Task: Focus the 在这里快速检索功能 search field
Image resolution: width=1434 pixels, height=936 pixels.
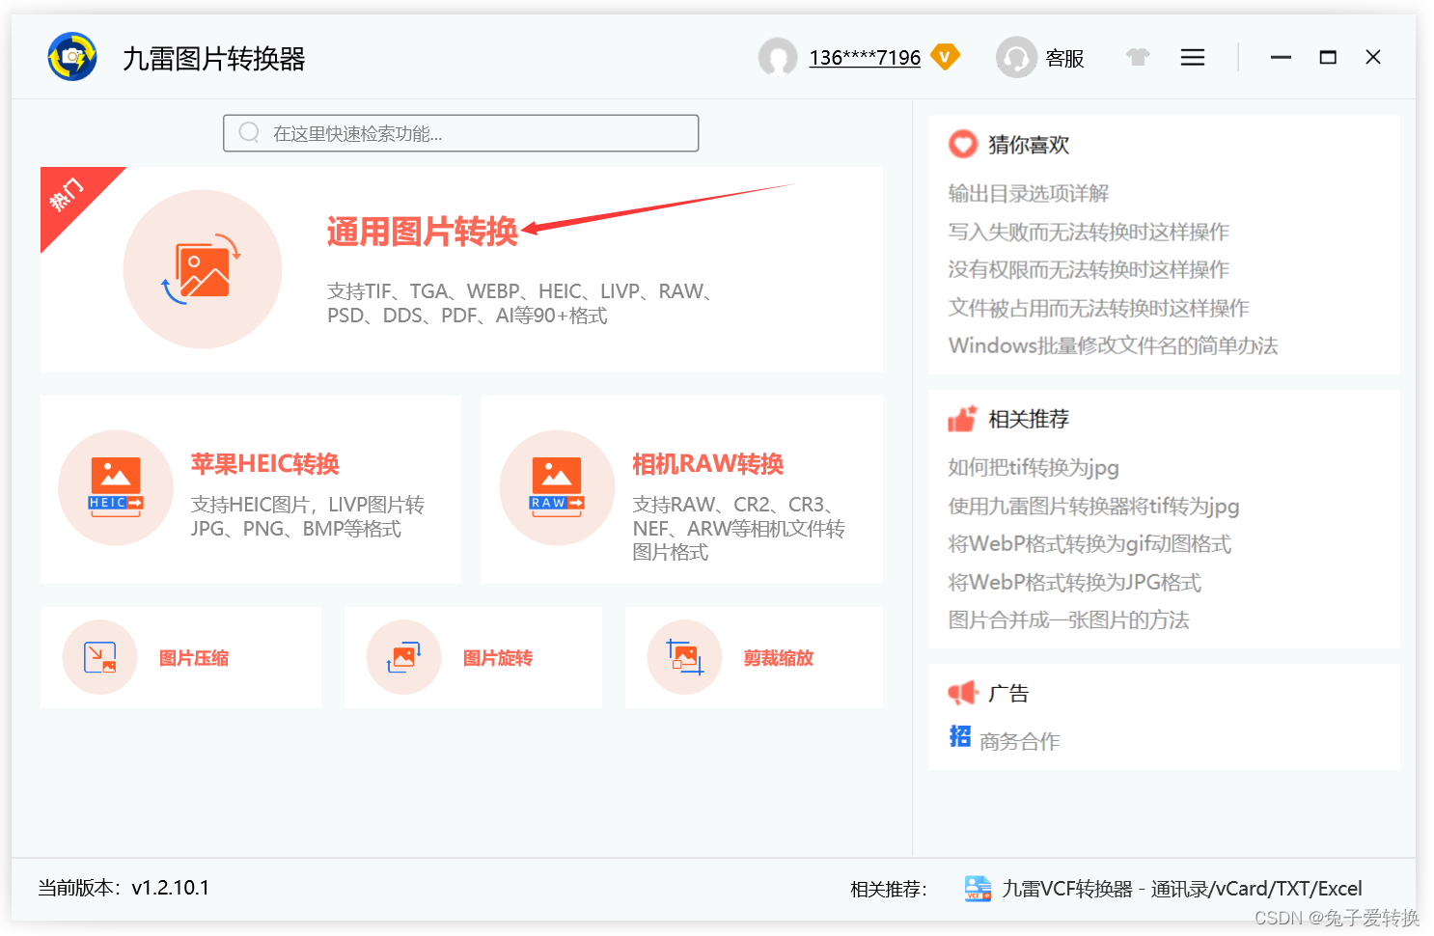Action: (461, 133)
